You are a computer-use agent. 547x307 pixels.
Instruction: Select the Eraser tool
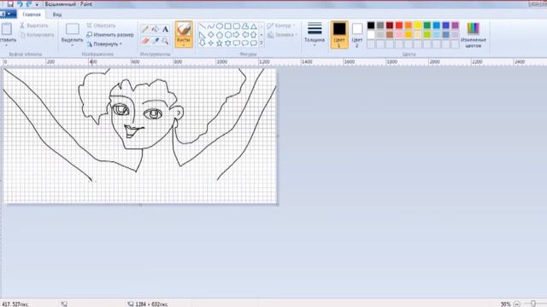pyautogui.click(x=145, y=41)
